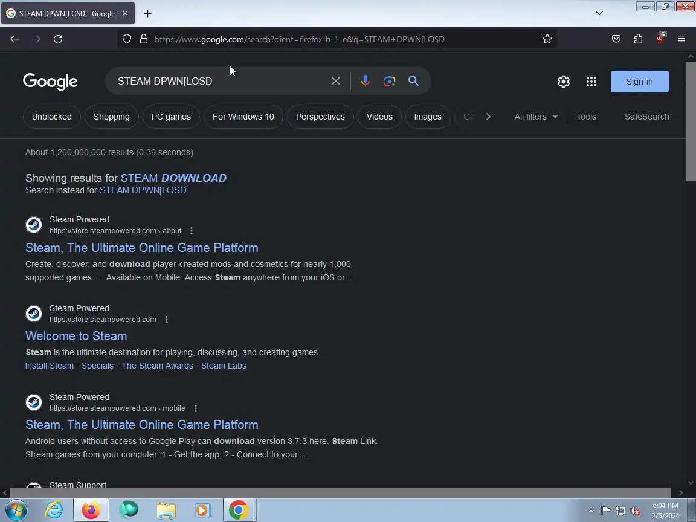Image resolution: width=696 pixels, height=522 pixels.
Task: Open Windows Media Player from the taskbar
Action: click(202, 511)
